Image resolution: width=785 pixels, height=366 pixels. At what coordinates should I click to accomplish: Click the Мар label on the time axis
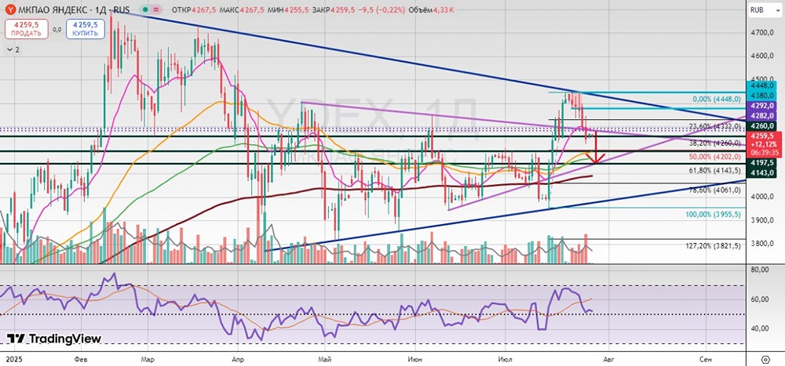pyautogui.click(x=148, y=359)
